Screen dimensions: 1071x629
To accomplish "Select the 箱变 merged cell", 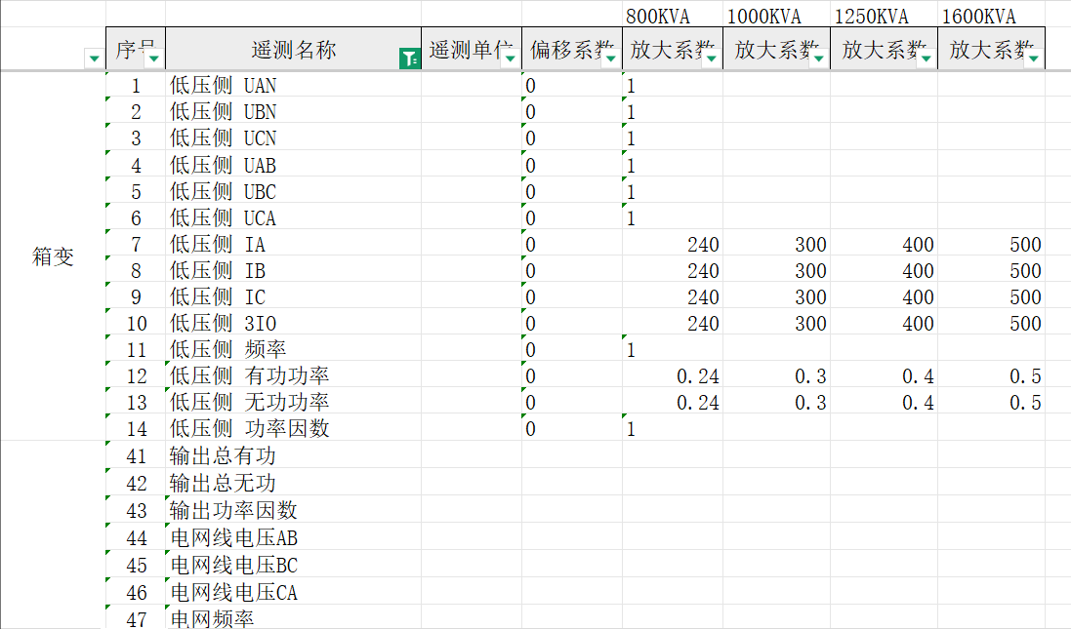I will 54,256.
